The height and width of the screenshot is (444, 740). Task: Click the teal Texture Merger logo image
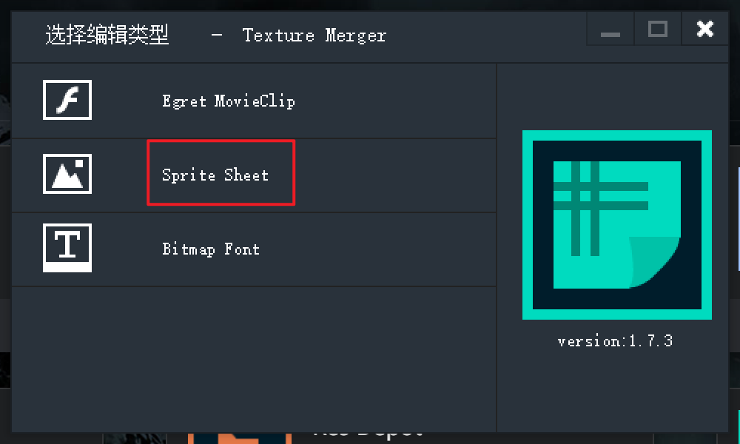pos(617,225)
